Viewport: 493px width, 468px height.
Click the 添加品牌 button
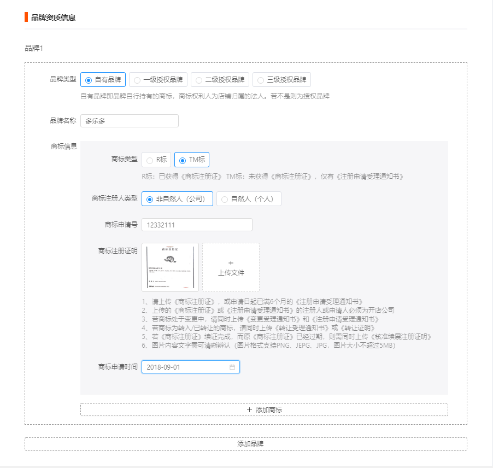[246, 444]
